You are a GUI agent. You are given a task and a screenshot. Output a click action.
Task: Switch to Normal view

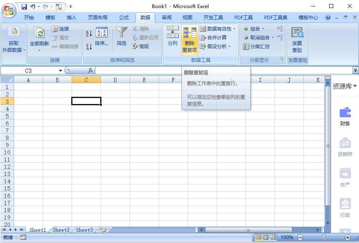point(258,237)
